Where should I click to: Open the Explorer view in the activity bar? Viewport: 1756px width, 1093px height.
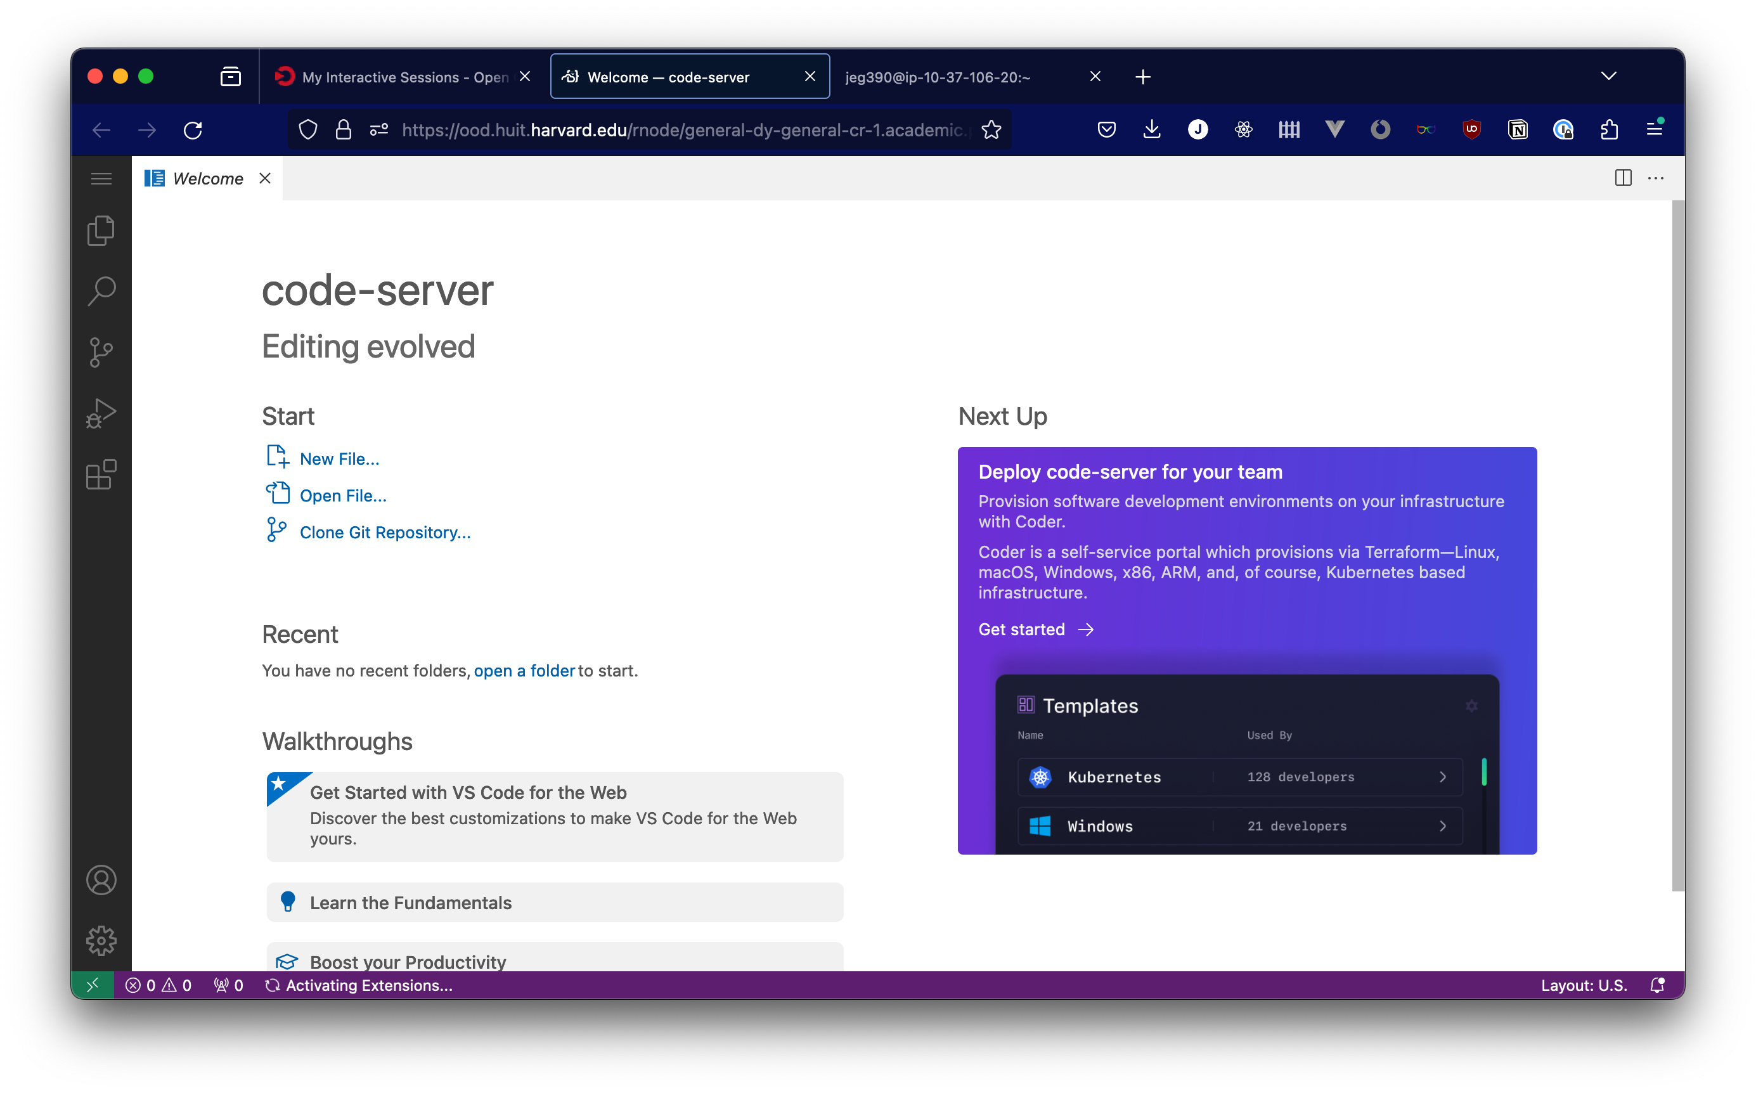(x=101, y=231)
